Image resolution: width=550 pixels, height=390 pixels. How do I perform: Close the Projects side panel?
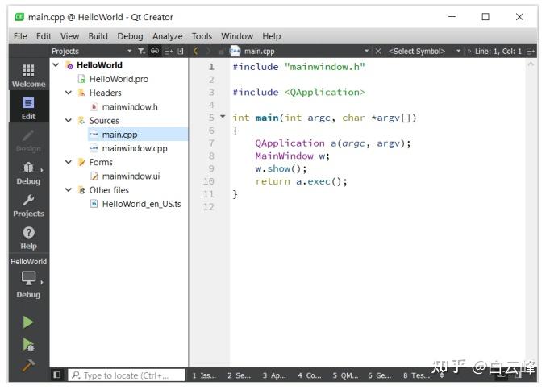tap(181, 51)
